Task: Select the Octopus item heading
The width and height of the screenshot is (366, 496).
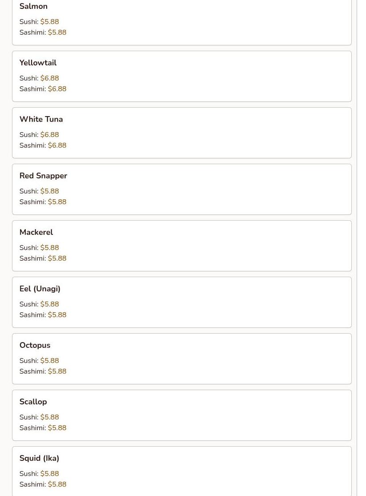Action: pyautogui.click(x=35, y=346)
